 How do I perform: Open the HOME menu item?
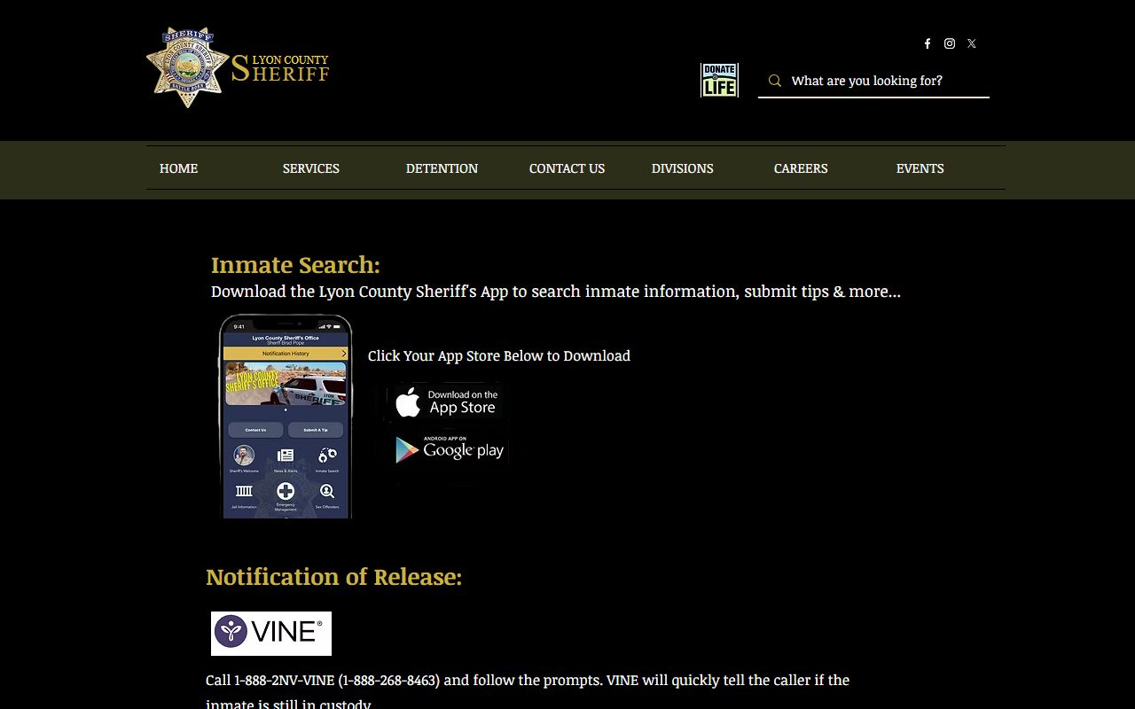(x=178, y=168)
